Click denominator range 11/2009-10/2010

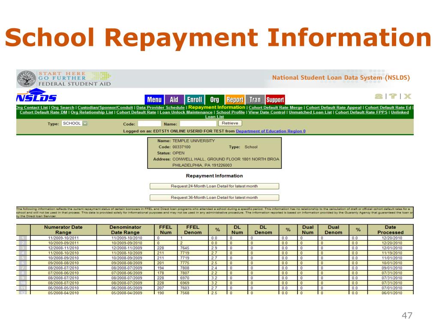tap(127, 238)
